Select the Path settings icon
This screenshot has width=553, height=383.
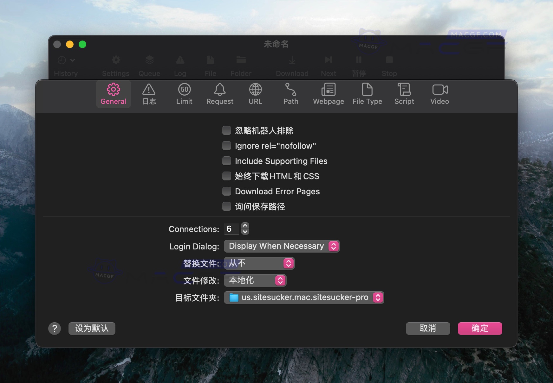tap(290, 94)
